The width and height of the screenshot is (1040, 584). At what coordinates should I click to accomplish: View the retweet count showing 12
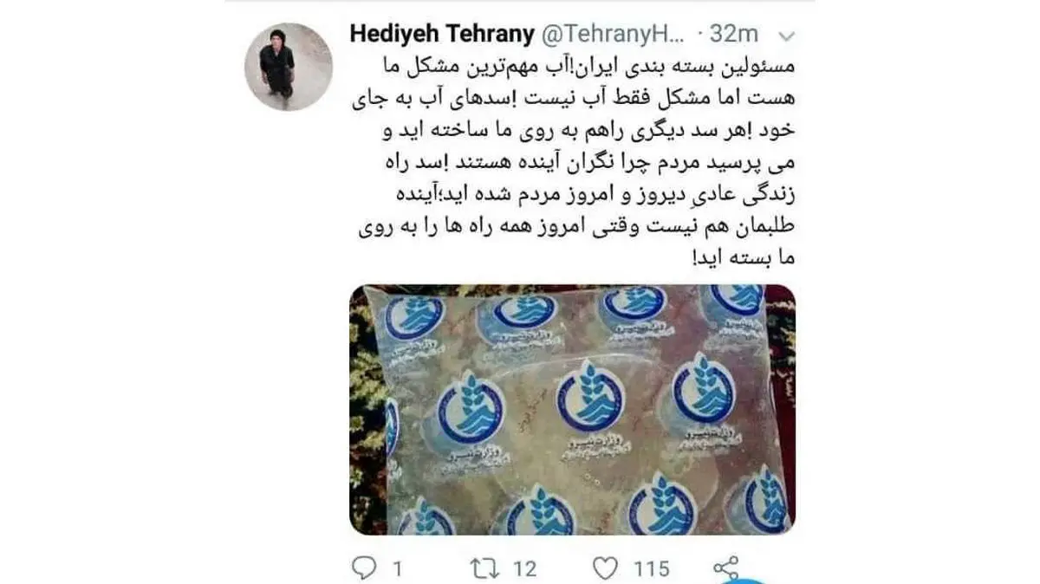[x=523, y=568]
